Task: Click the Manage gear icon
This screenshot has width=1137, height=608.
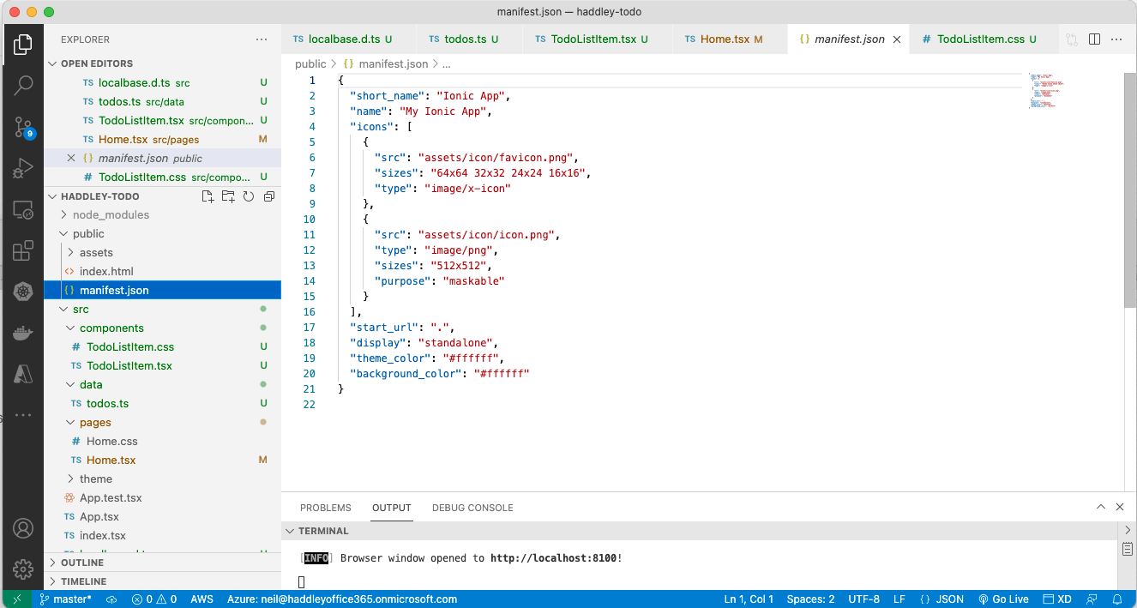Action: (23, 569)
